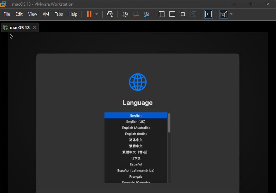Click the blue globe icon
Viewport: 276px width, 193px height.
138,82
